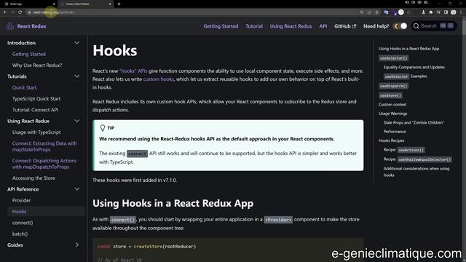Image resolution: width=466 pixels, height=262 pixels.
Task: Open the browser extensions puzzle icon
Action: coord(431,12)
